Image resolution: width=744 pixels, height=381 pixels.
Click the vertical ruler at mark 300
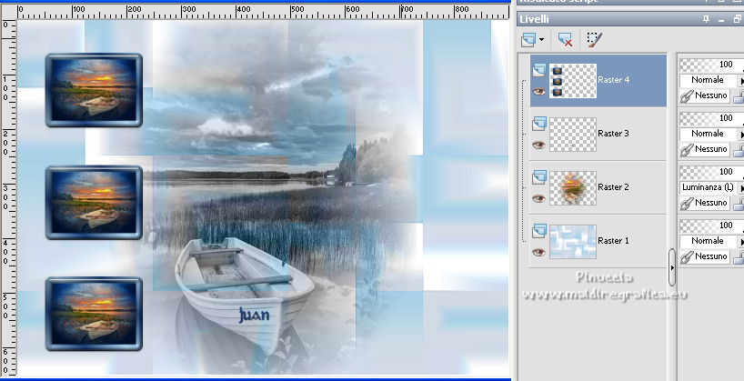(6, 195)
